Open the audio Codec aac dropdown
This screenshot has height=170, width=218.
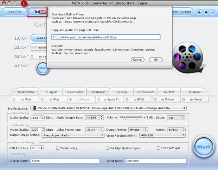click(x=176, y=118)
